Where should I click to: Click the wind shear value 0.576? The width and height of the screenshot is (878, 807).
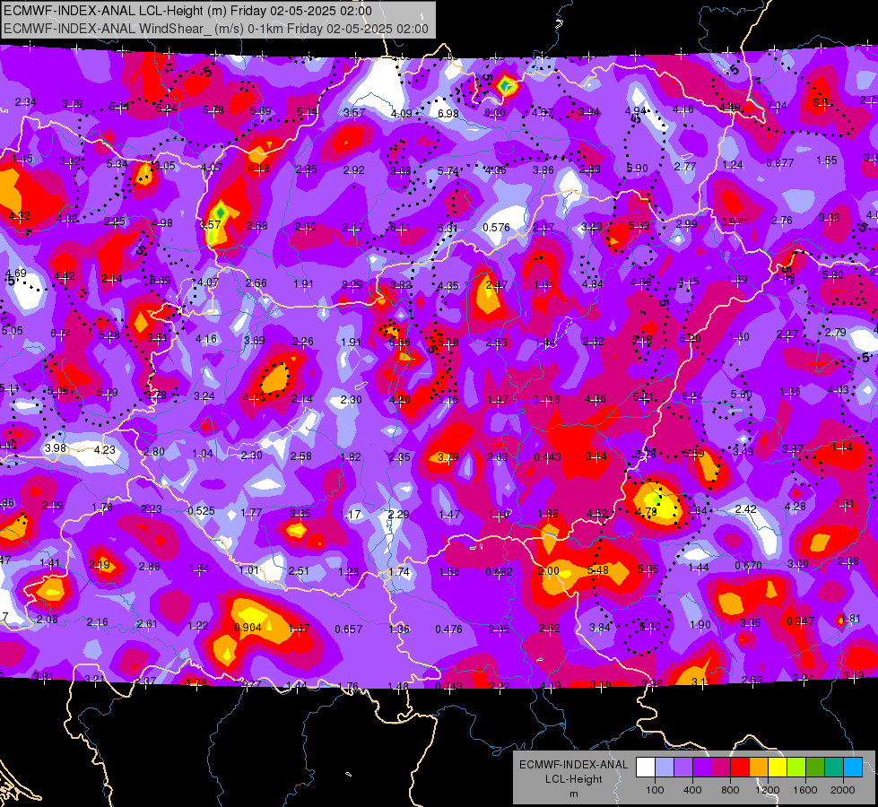point(496,228)
